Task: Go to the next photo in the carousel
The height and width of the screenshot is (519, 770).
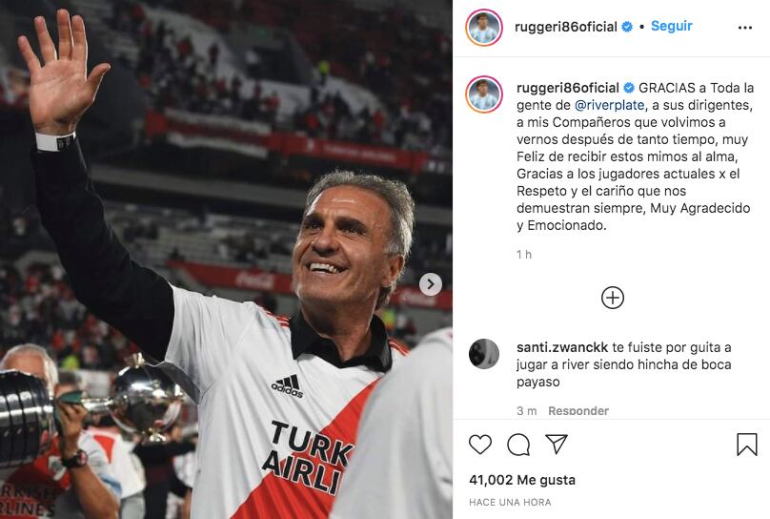Action: click(x=431, y=284)
